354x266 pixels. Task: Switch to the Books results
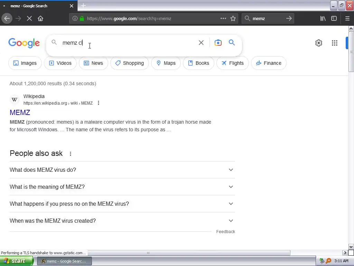tap(198, 63)
